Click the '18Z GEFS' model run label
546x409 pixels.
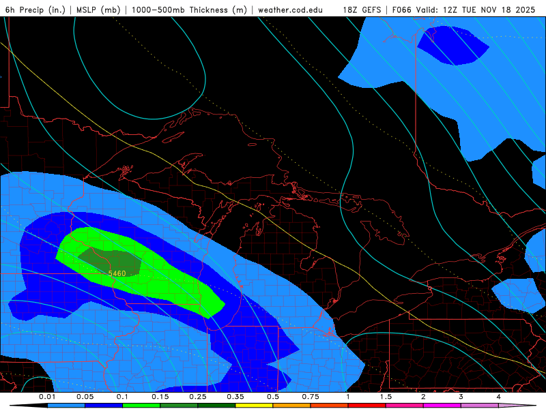point(362,10)
